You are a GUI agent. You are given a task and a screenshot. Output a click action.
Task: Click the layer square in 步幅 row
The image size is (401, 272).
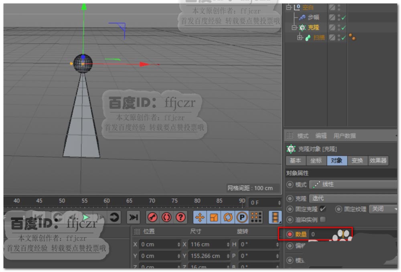click(x=332, y=17)
